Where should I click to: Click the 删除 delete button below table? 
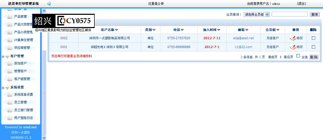point(314,57)
